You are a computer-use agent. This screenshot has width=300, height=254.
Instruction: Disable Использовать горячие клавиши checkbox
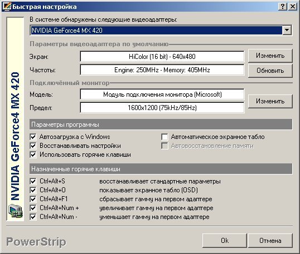point(33,155)
